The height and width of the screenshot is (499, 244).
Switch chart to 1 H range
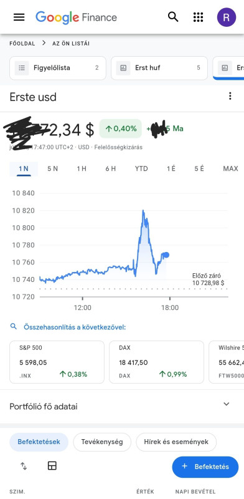click(82, 168)
